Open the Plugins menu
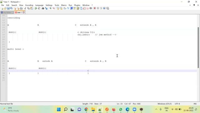200x113 pixels. [x=77, y=5]
